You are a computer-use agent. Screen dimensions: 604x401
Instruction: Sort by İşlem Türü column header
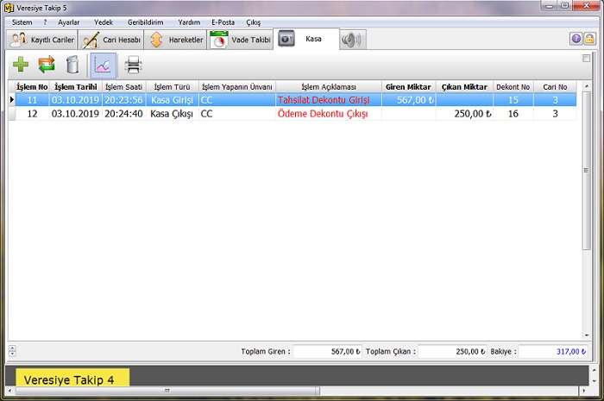(x=173, y=87)
